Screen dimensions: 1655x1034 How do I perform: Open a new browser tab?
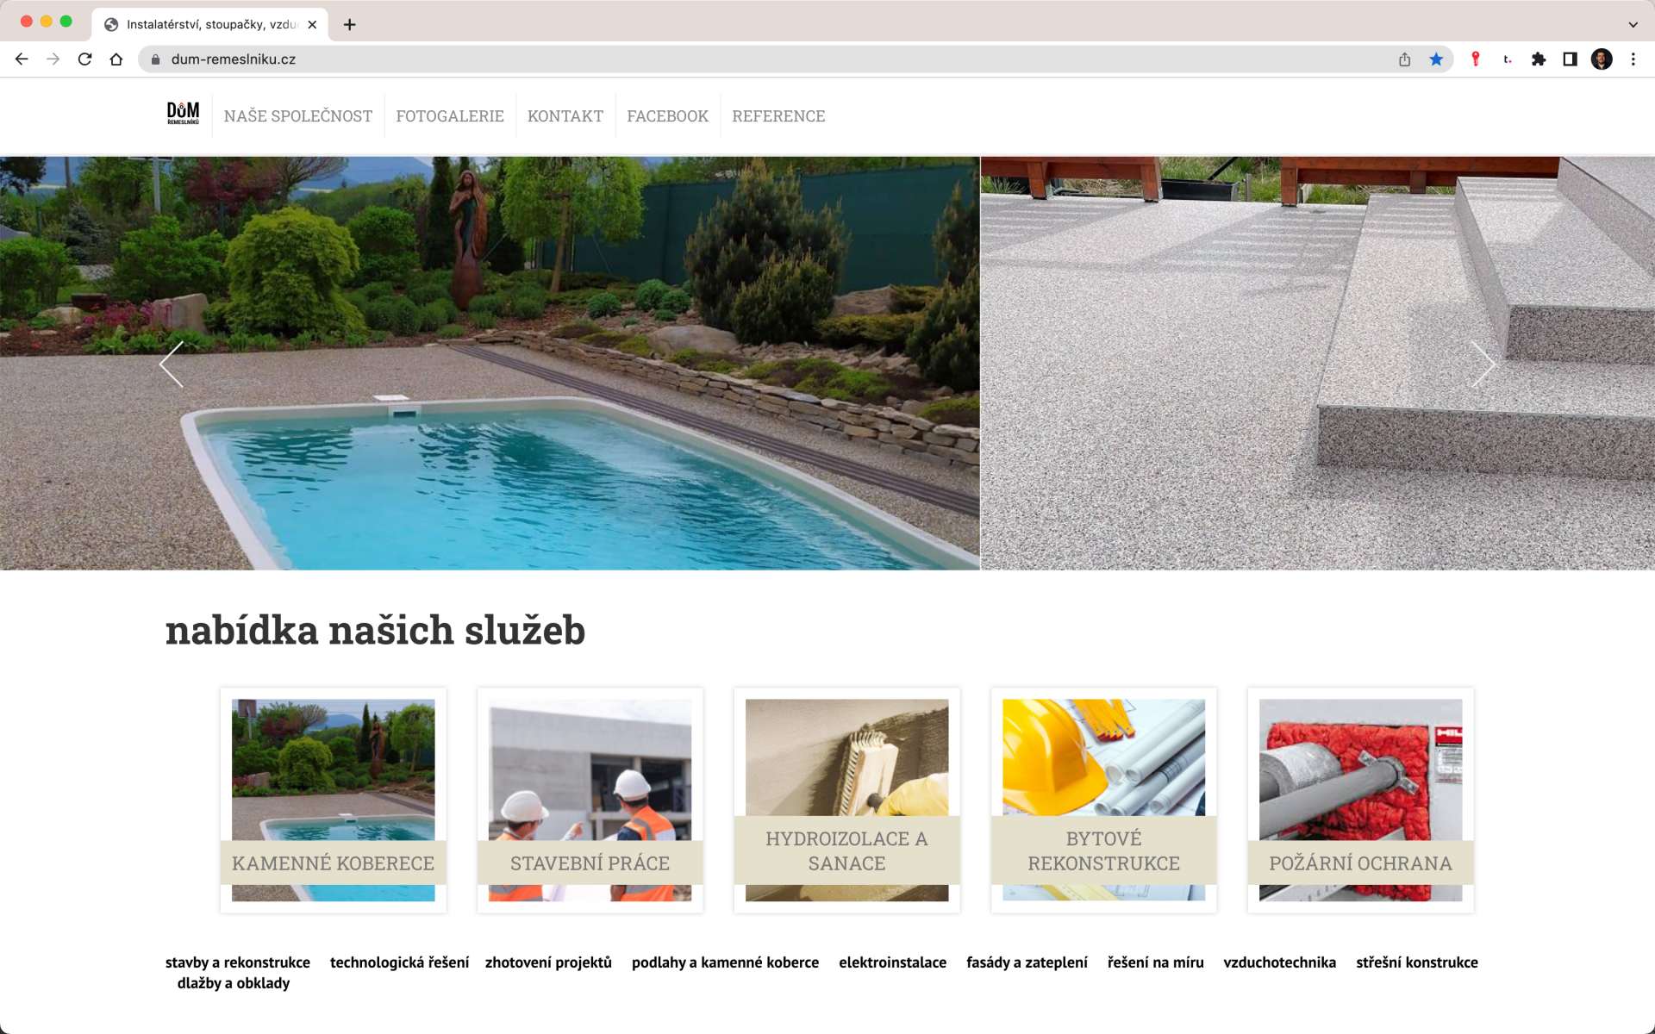click(349, 24)
